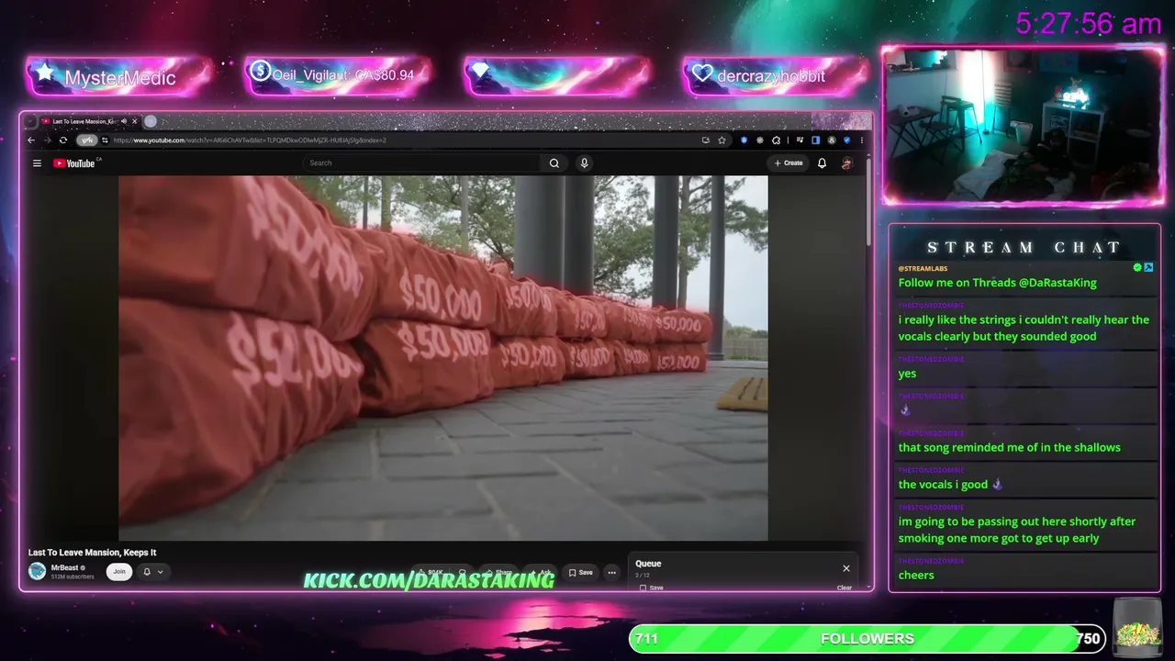This screenshot has width=1175, height=661.
Task: Click the webcam feed thumbnail
Action: tap(1023, 125)
